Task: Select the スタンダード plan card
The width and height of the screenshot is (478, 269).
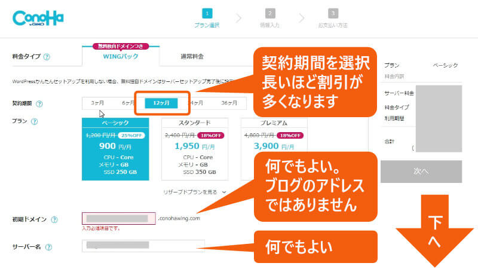Action: pyautogui.click(x=195, y=149)
